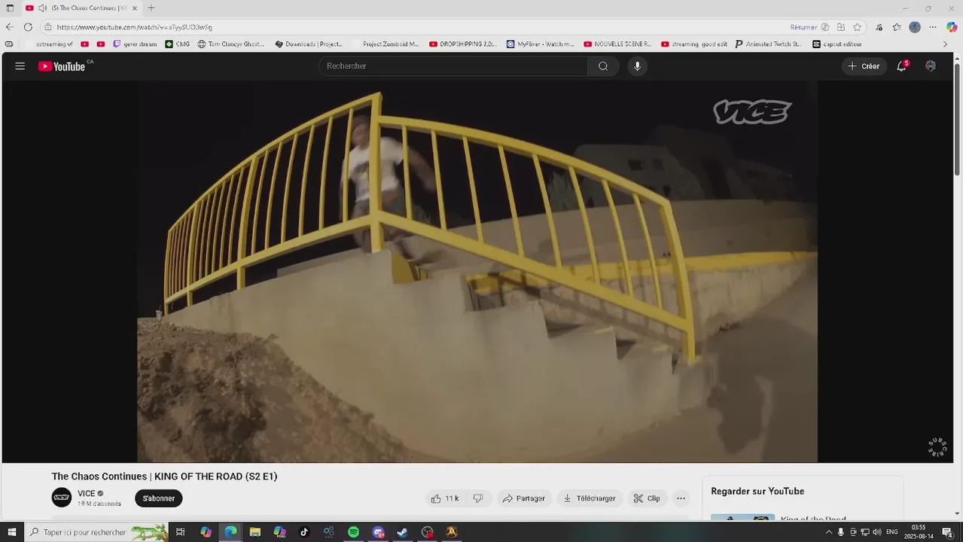
Task: Click the video player frame to pause
Action: click(x=477, y=271)
